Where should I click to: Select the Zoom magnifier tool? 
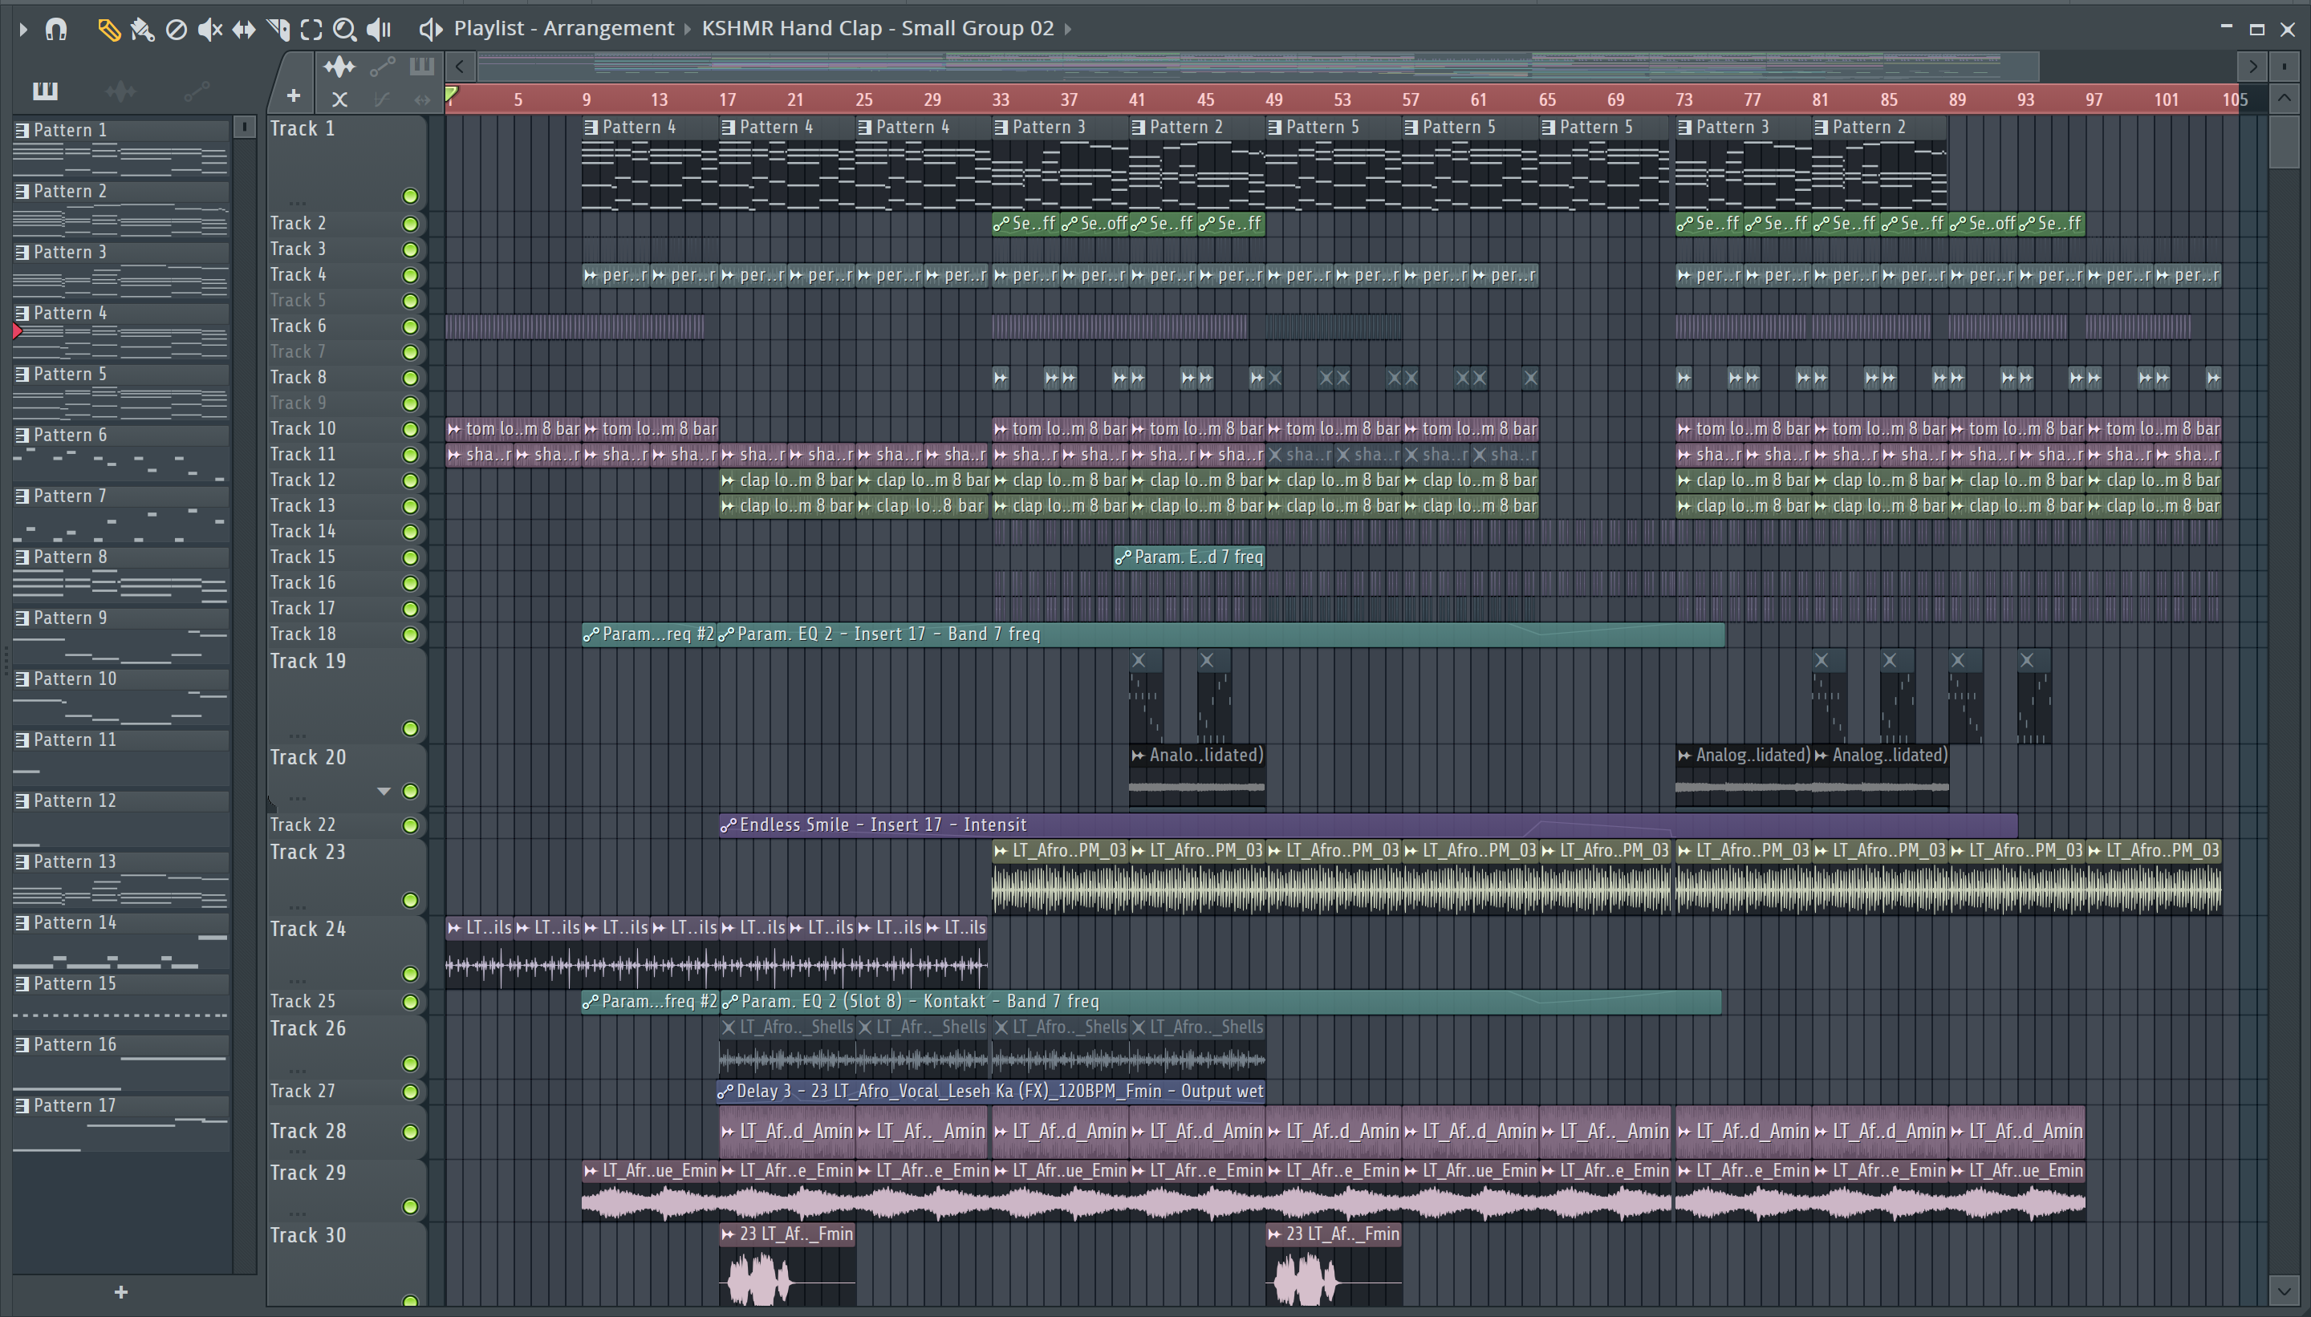click(x=345, y=30)
